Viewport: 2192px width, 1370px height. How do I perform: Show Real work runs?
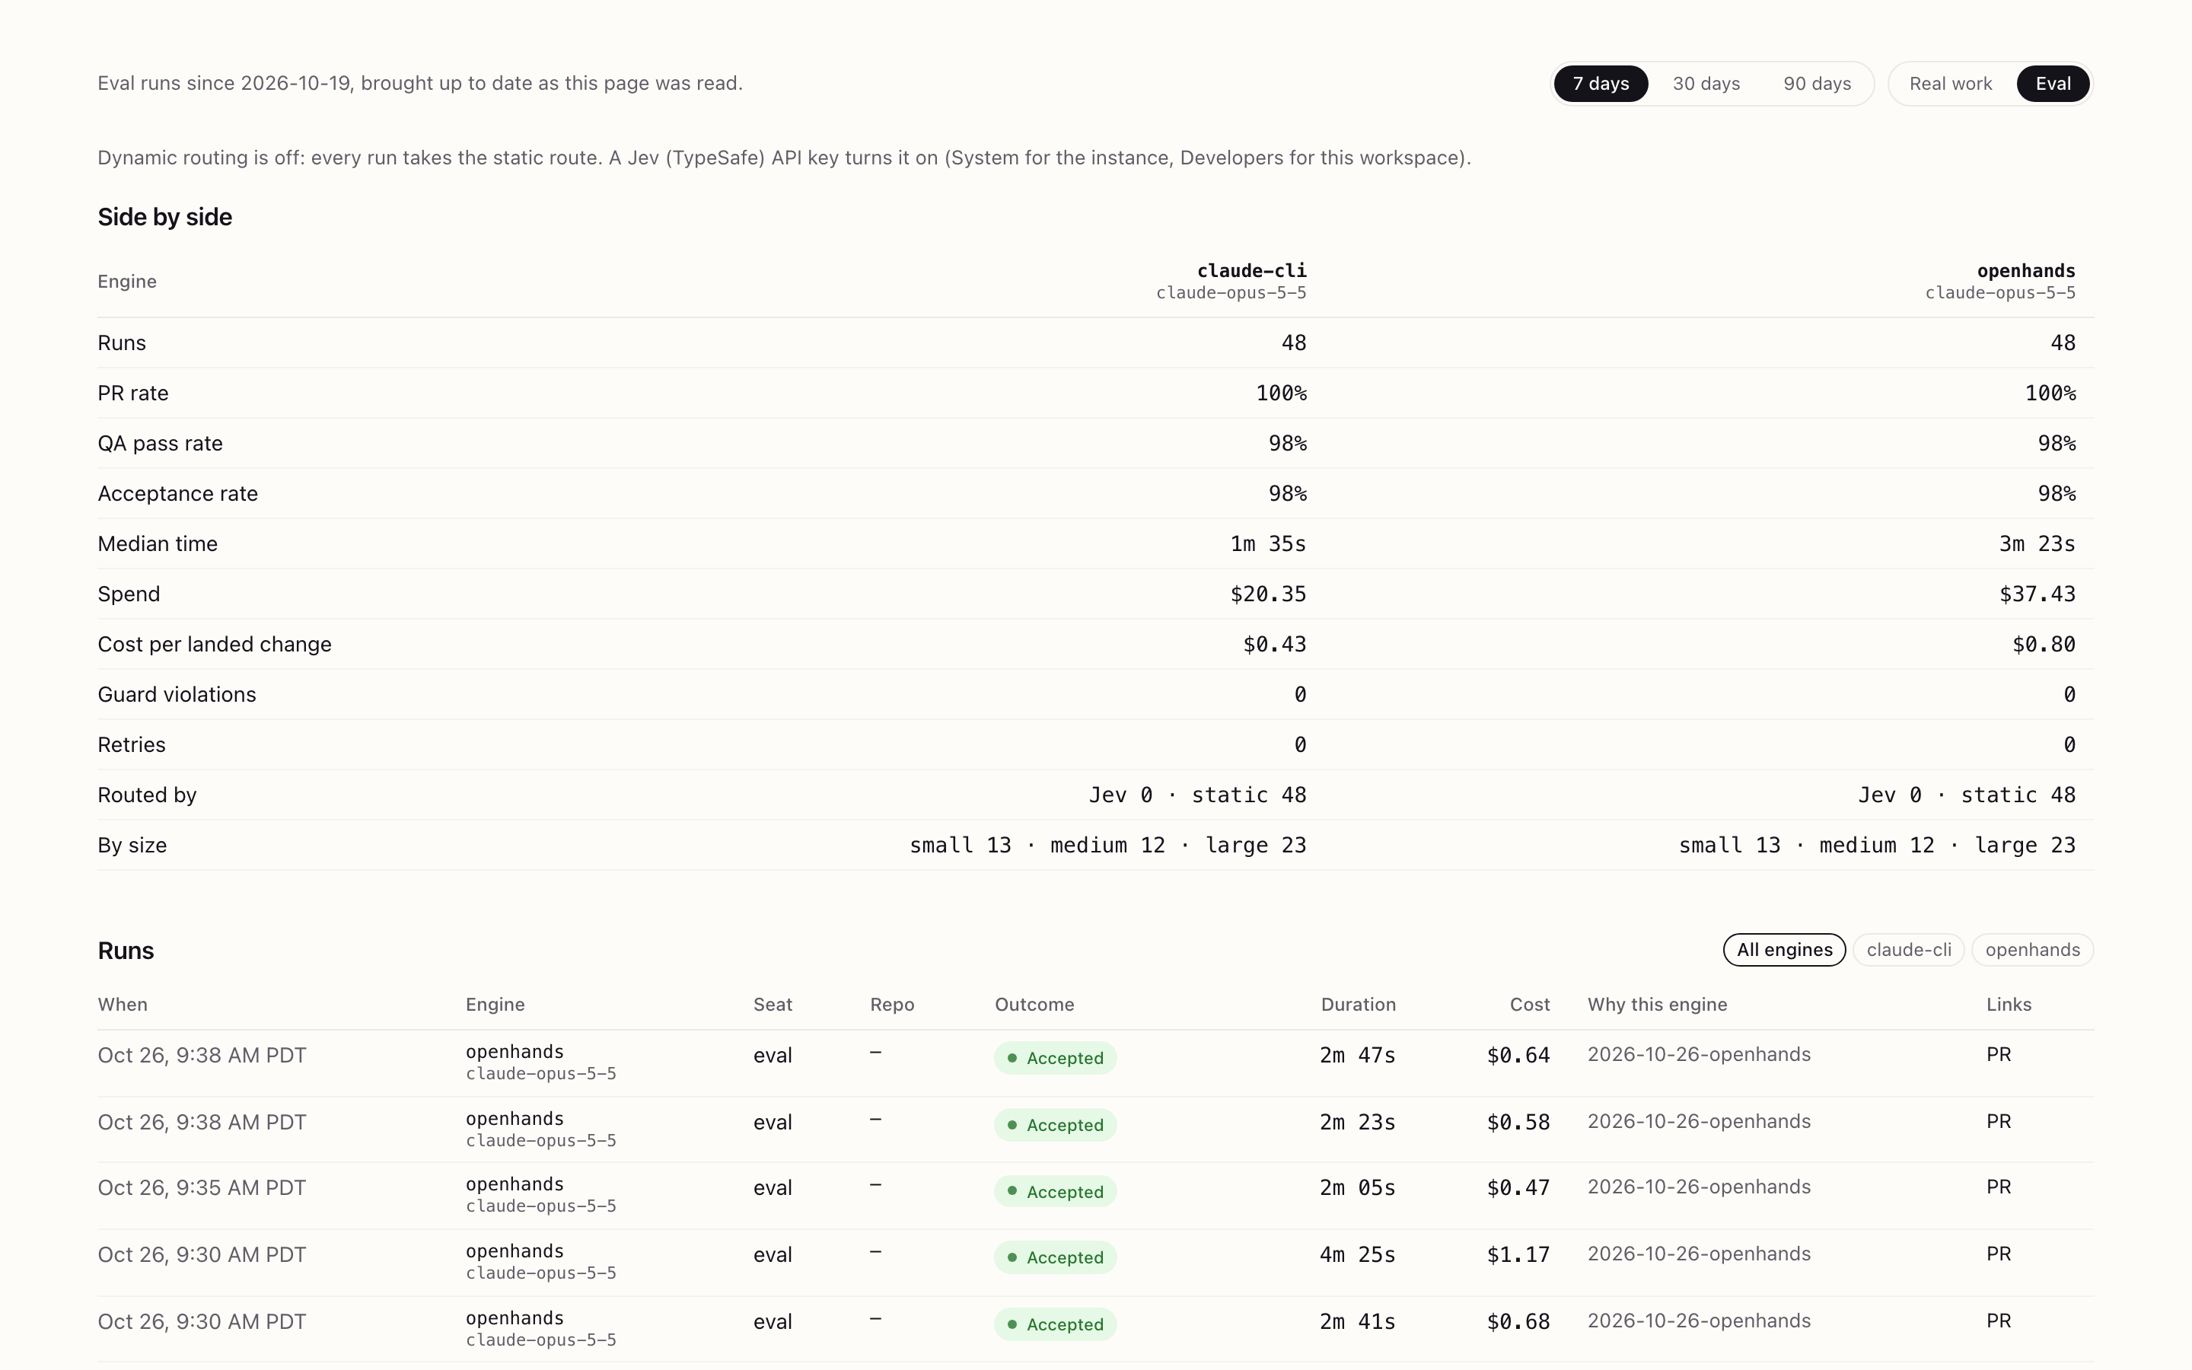click(1950, 84)
